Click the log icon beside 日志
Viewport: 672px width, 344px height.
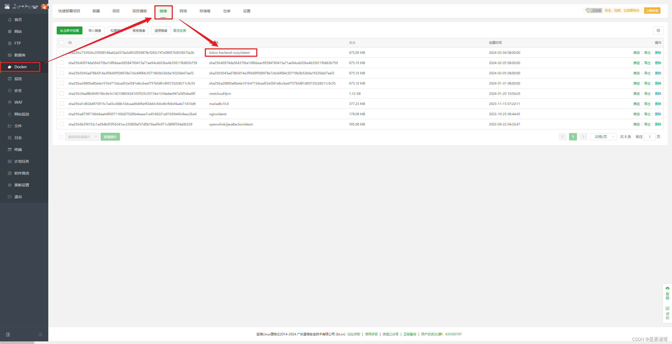tap(10, 138)
